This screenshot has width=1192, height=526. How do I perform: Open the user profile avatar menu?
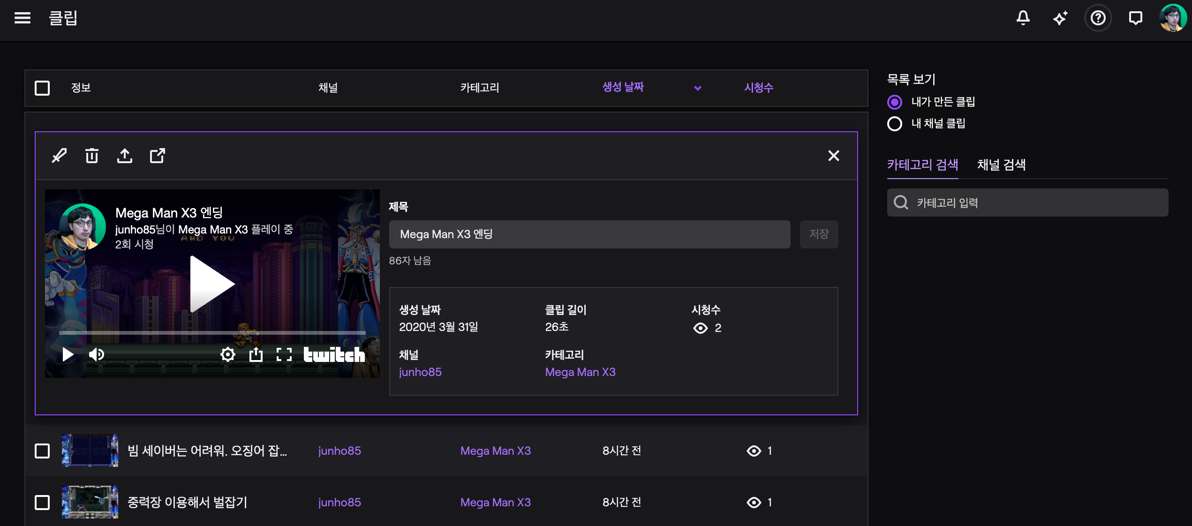(1172, 18)
